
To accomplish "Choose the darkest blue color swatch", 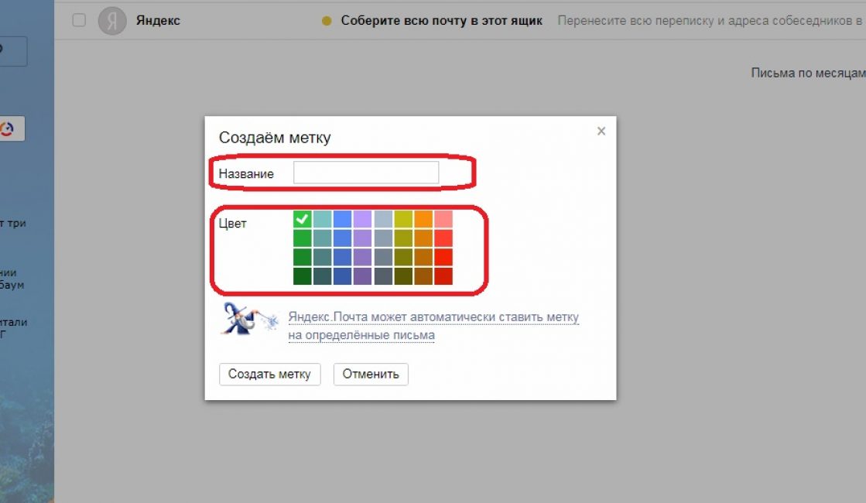I will [x=342, y=275].
